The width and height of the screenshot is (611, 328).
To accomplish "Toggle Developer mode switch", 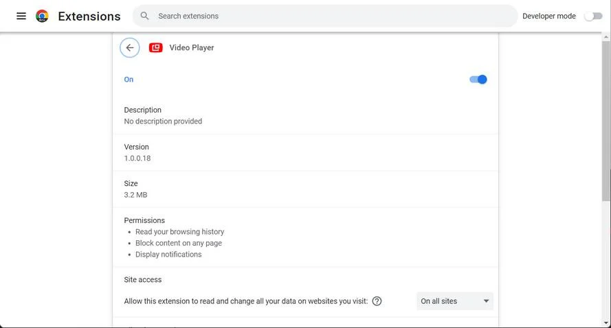I will coord(593,16).
